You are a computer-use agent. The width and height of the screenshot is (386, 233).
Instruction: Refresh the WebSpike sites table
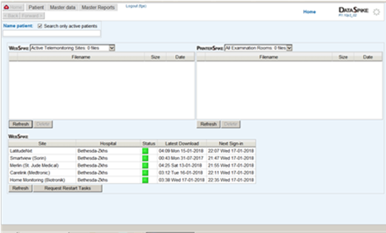pos(21,188)
